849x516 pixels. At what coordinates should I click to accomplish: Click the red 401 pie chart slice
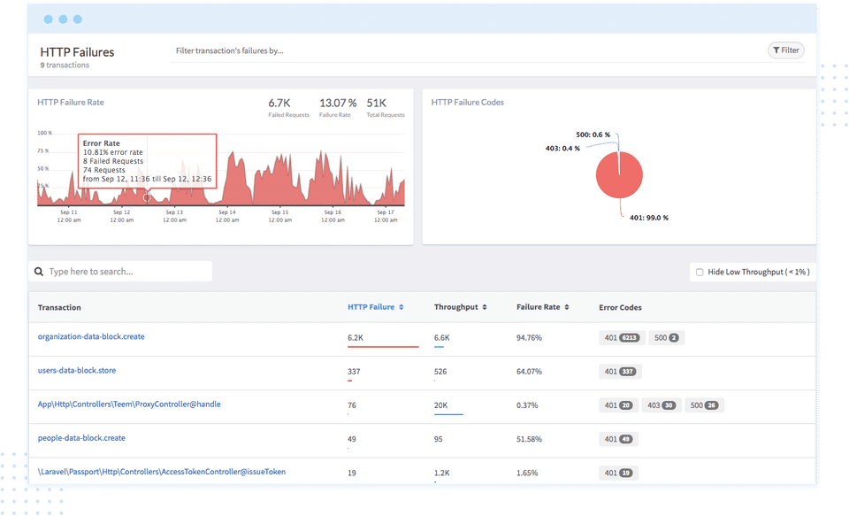[x=619, y=175]
